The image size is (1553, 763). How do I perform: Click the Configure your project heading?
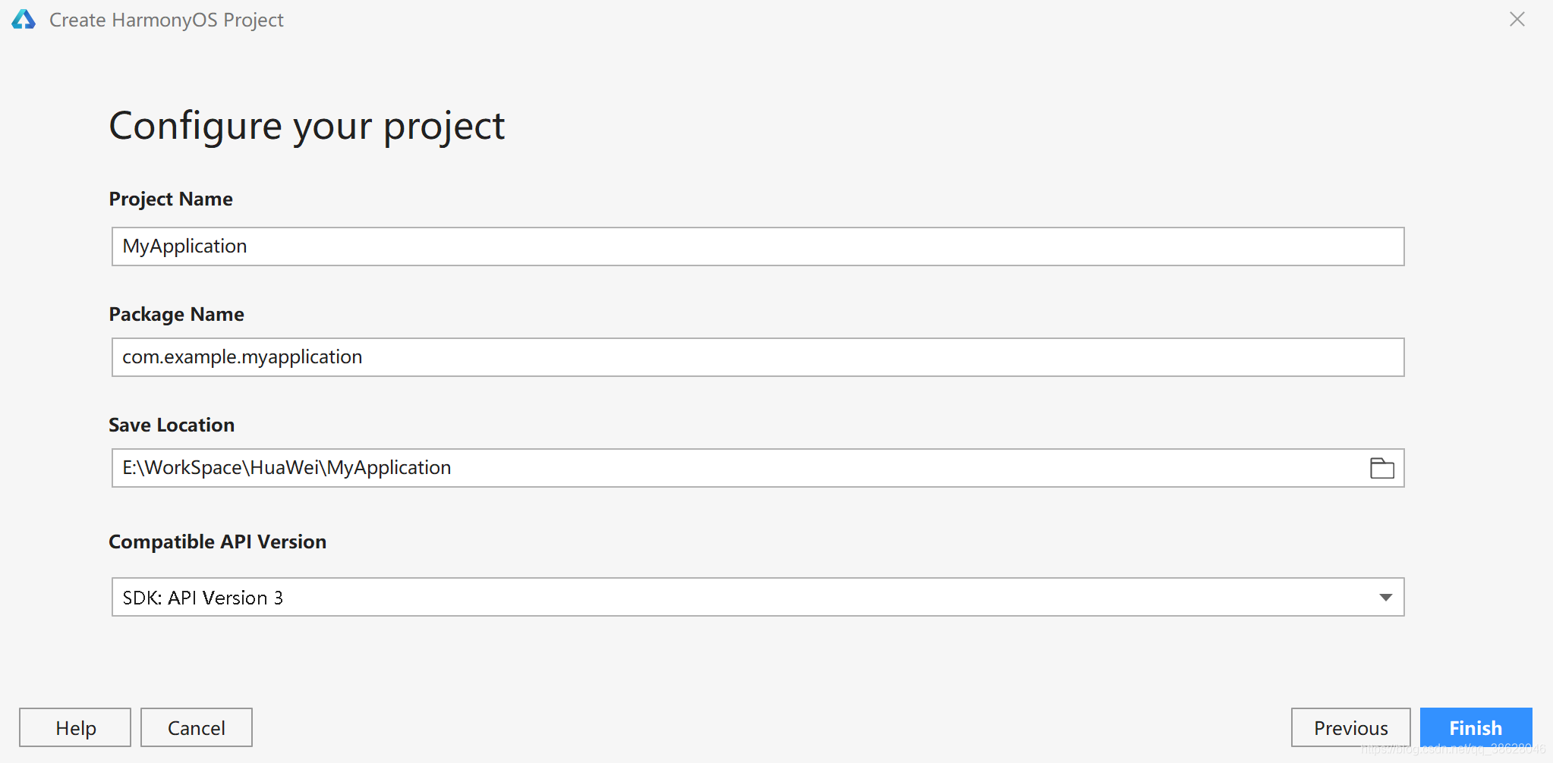[x=307, y=126]
